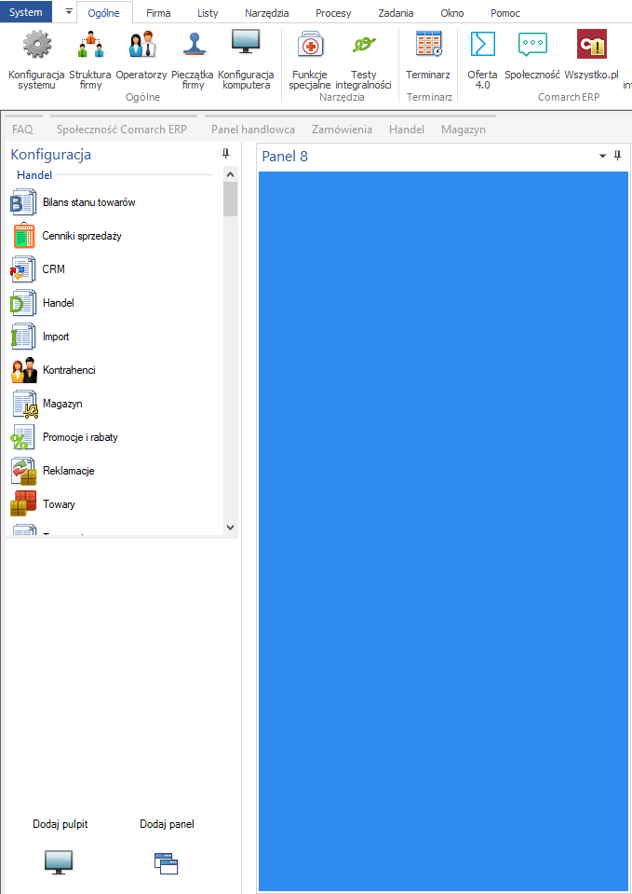The image size is (632, 894).
Task: Click Pieczątka firmy stamp icon
Action: coord(194,45)
